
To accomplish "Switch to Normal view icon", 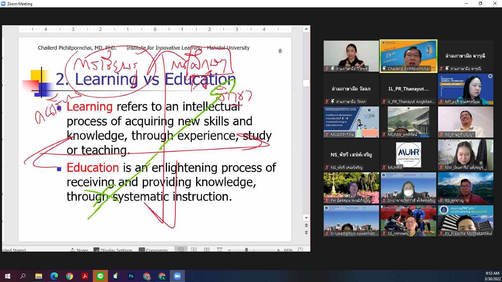I will [181, 250].
